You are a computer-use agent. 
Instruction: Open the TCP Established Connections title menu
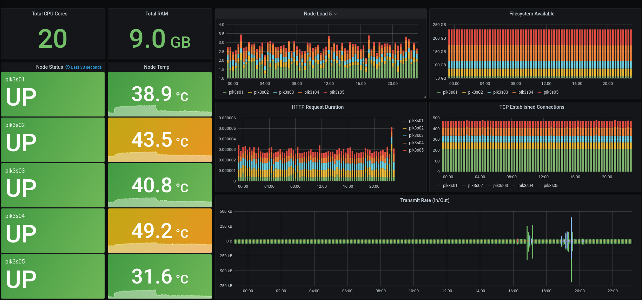tap(531, 107)
